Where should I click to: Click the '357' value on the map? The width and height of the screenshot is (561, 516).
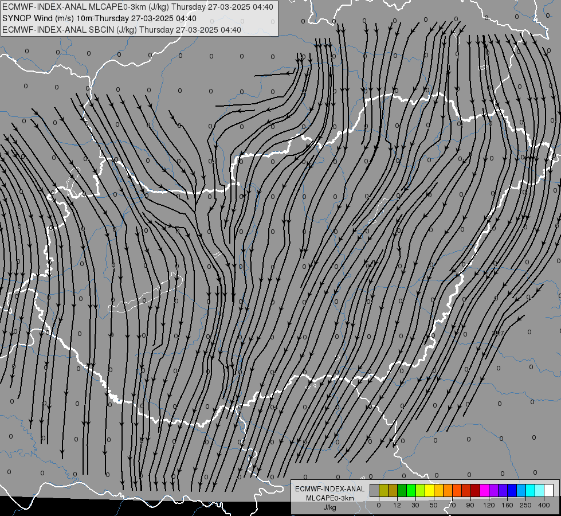[497, 333]
